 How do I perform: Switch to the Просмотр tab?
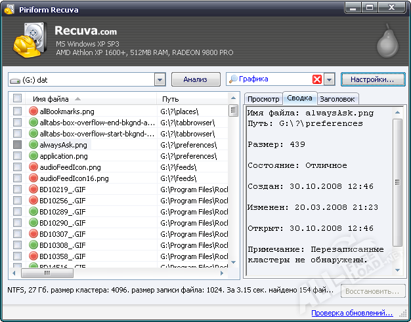click(x=263, y=99)
